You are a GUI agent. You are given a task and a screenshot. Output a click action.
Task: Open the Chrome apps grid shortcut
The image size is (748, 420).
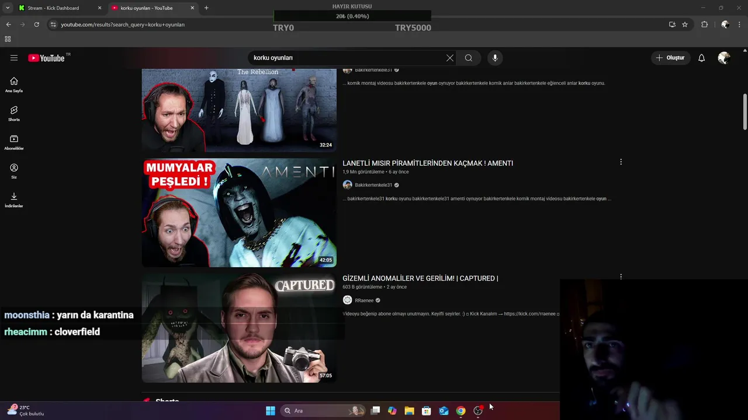8,39
